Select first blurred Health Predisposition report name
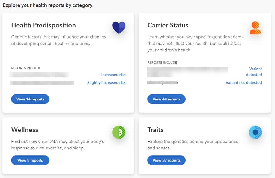The height and width of the screenshot is (178, 275). click(39, 75)
